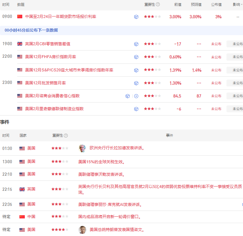Click cube icon for US FHFA house price row
The height and width of the screenshot is (236, 243).
136,57
